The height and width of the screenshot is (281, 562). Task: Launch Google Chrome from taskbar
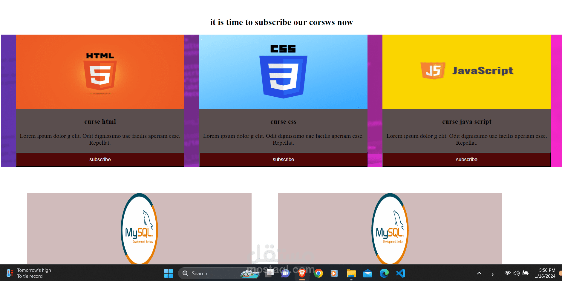(x=318, y=273)
